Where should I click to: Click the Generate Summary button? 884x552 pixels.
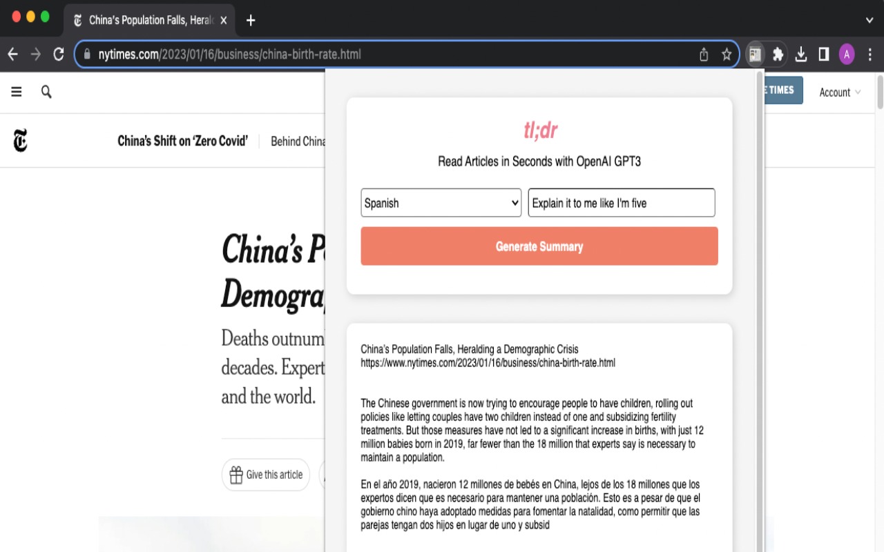click(539, 246)
